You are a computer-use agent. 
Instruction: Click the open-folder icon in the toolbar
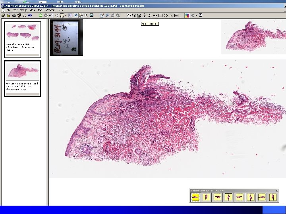(4, 15)
